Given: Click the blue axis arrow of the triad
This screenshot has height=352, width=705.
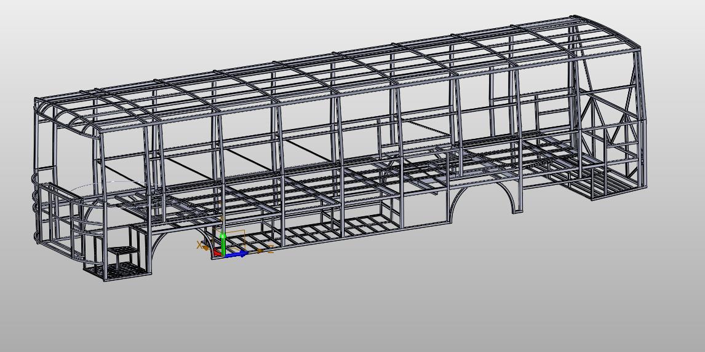Looking at the screenshot, I should click(236, 254).
